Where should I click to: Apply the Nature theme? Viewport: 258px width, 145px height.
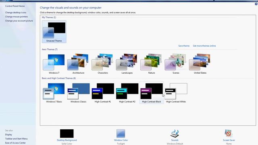[152, 64]
